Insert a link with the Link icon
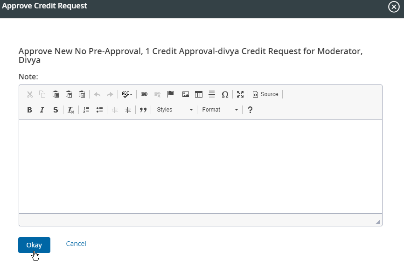 click(144, 94)
